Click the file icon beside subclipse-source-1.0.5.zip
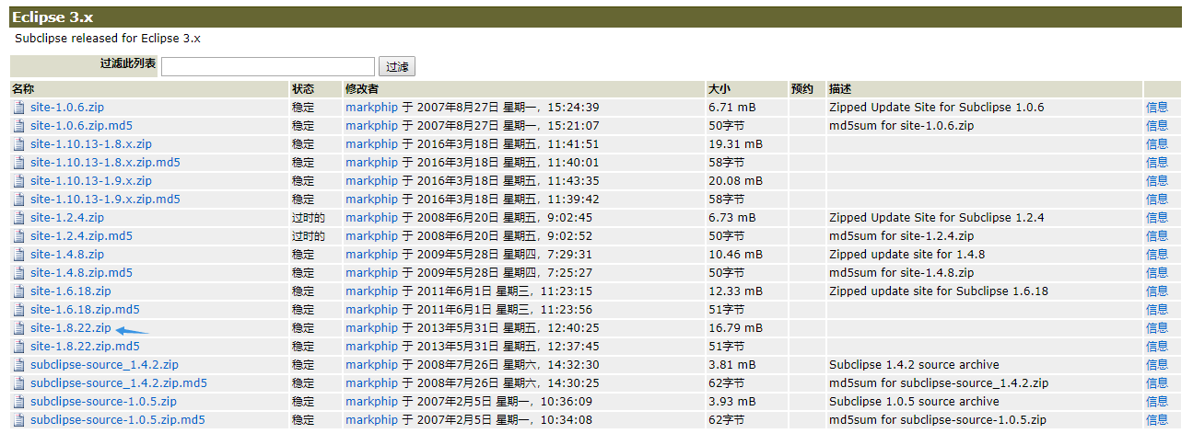Viewport: 1193px width, 445px height. pos(18,402)
